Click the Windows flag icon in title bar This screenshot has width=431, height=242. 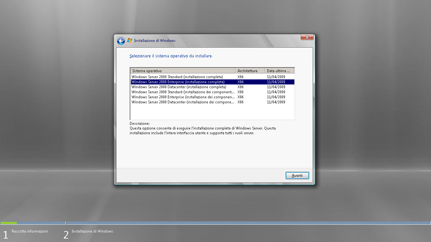130,41
